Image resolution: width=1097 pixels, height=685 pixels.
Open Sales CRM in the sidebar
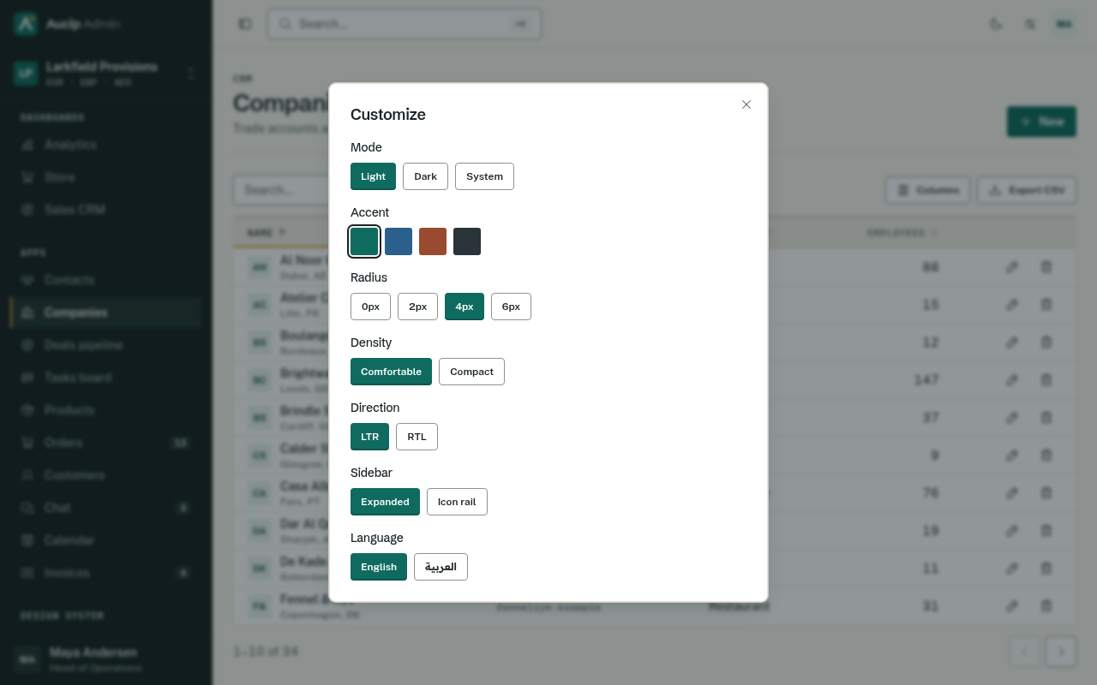pyautogui.click(x=106, y=210)
